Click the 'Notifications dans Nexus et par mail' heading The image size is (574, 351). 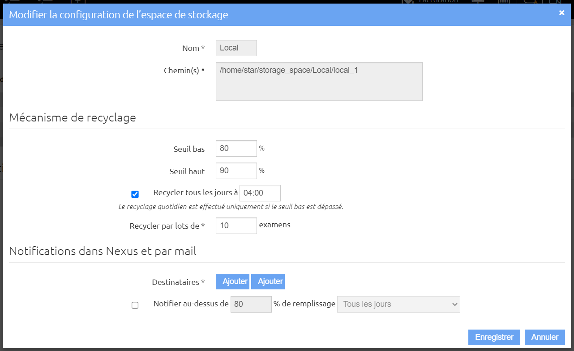click(103, 251)
